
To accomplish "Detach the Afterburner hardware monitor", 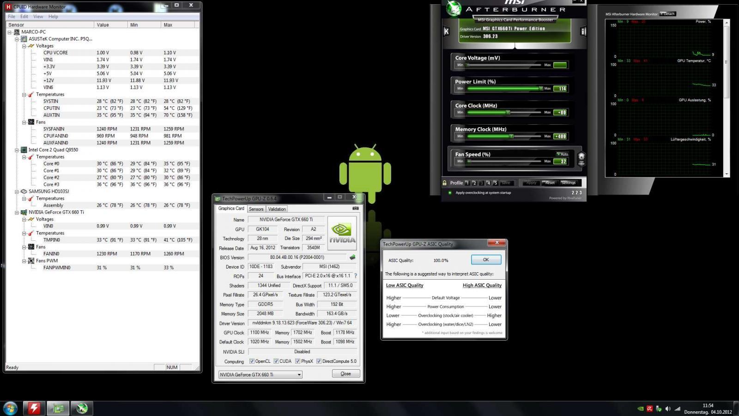I will tap(668, 14).
